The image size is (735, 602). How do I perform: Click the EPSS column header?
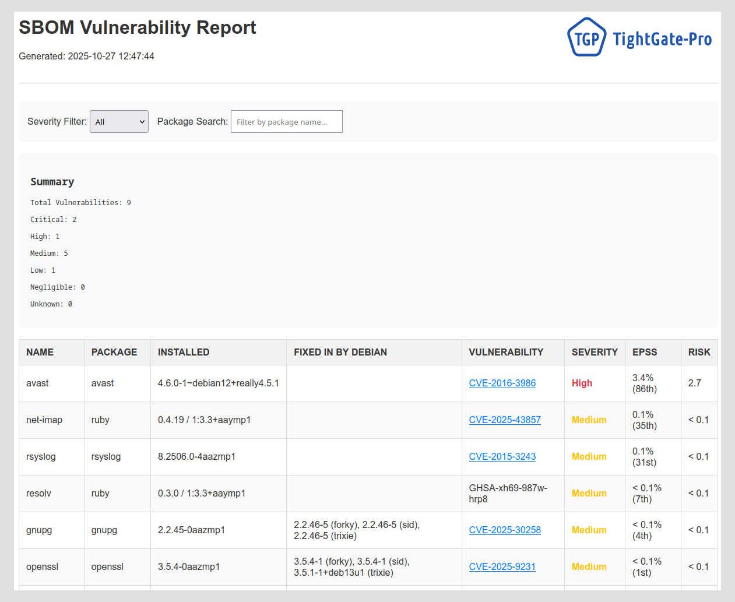pos(645,353)
